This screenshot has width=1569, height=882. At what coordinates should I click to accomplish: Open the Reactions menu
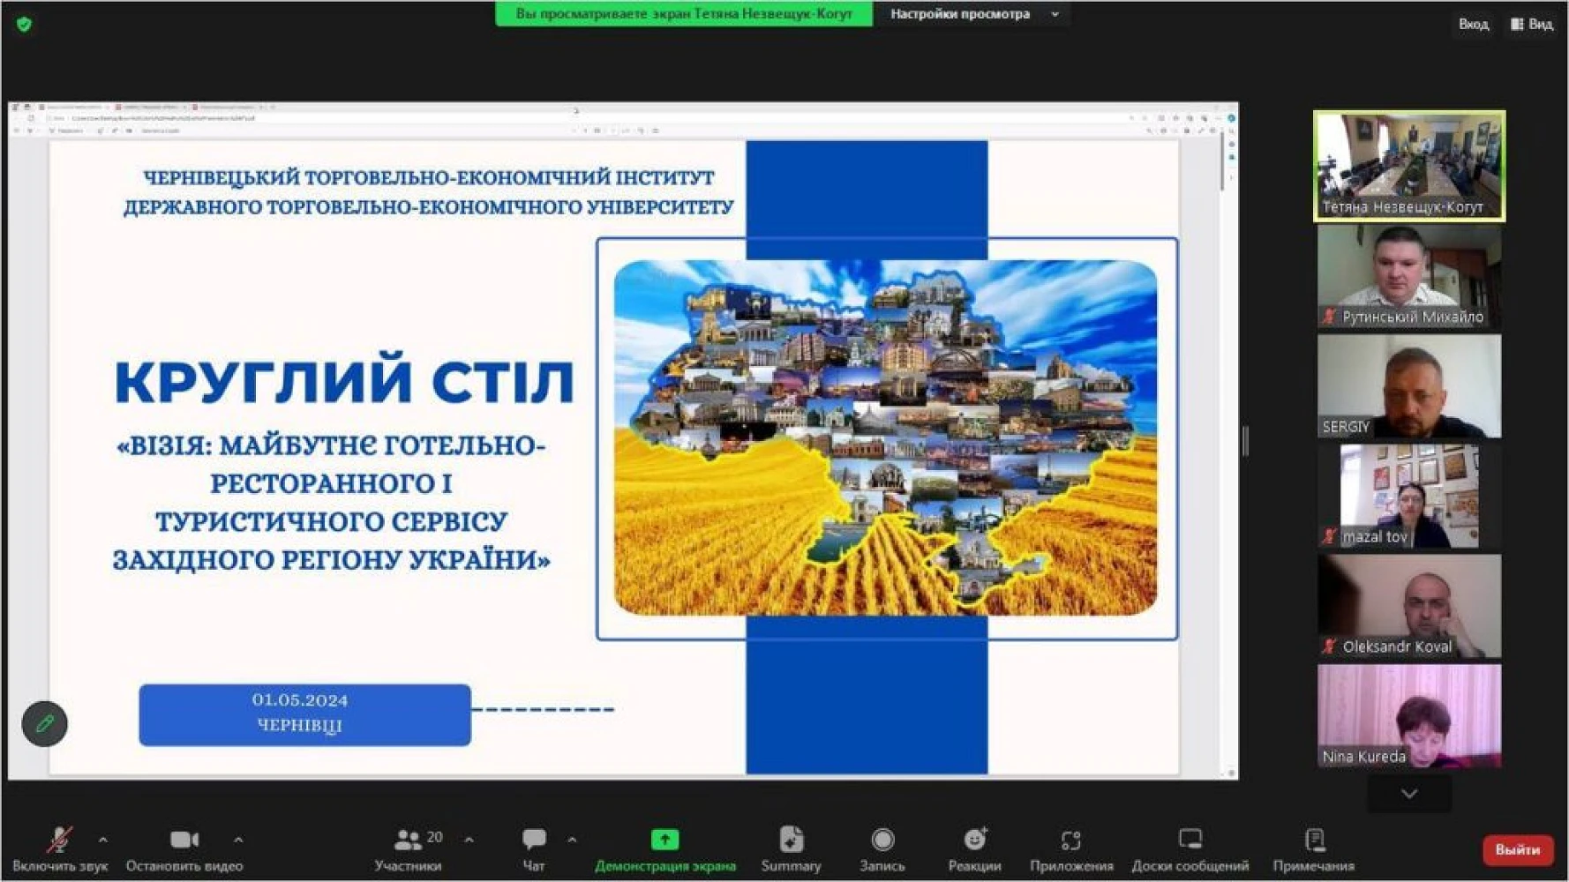point(974,840)
